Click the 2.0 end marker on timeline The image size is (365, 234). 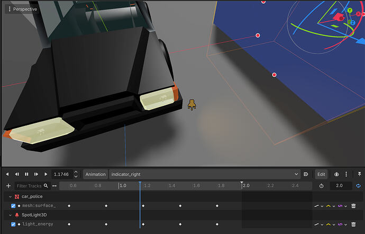tap(242, 183)
